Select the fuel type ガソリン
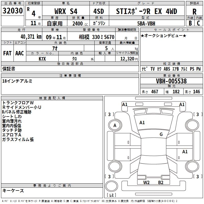 click(x=99, y=23)
